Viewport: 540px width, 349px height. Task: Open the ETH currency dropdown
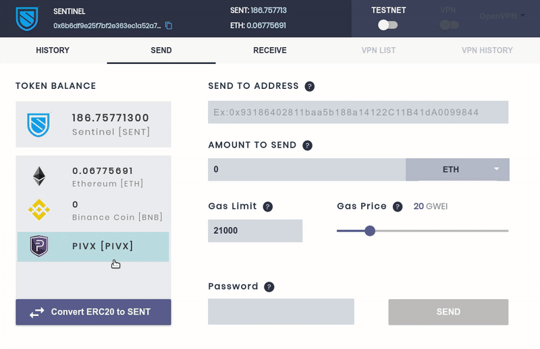458,170
